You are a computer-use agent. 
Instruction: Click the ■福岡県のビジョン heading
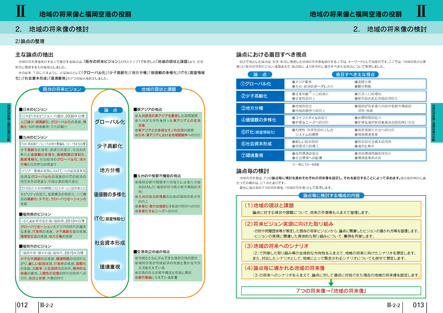pos(35,214)
